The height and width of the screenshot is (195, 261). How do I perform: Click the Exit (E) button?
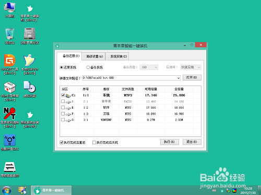(192, 142)
